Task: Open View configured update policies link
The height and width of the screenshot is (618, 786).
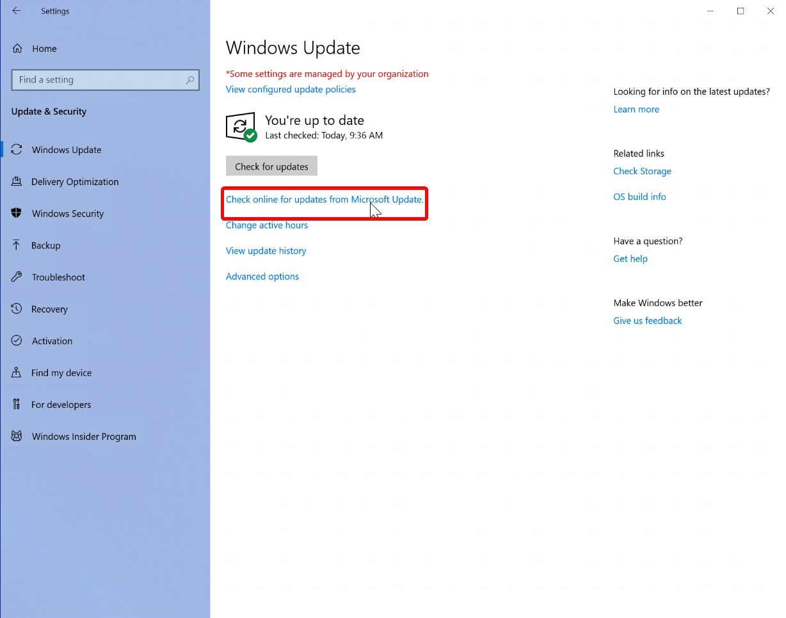Action: [x=291, y=90]
